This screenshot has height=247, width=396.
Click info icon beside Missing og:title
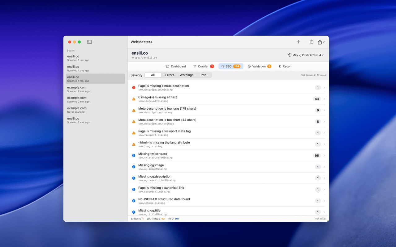134,212
